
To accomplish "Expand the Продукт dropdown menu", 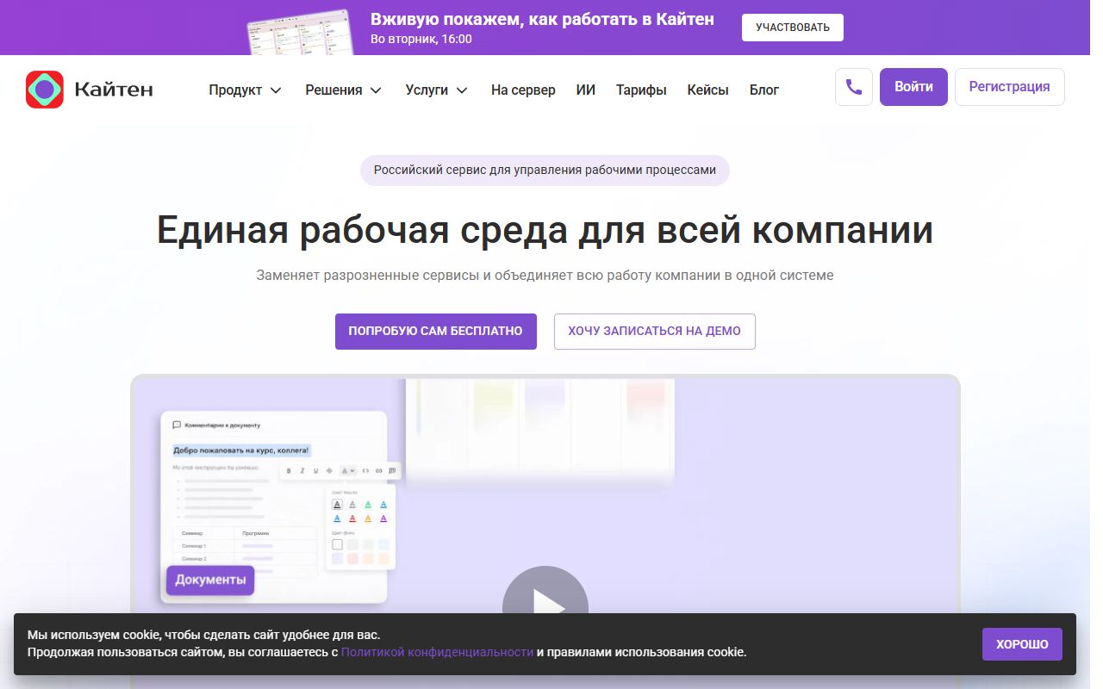I will click(246, 90).
